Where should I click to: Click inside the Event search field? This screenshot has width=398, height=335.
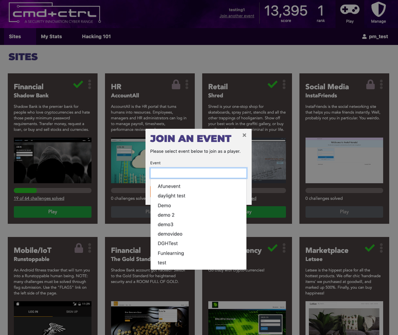tap(198, 173)
